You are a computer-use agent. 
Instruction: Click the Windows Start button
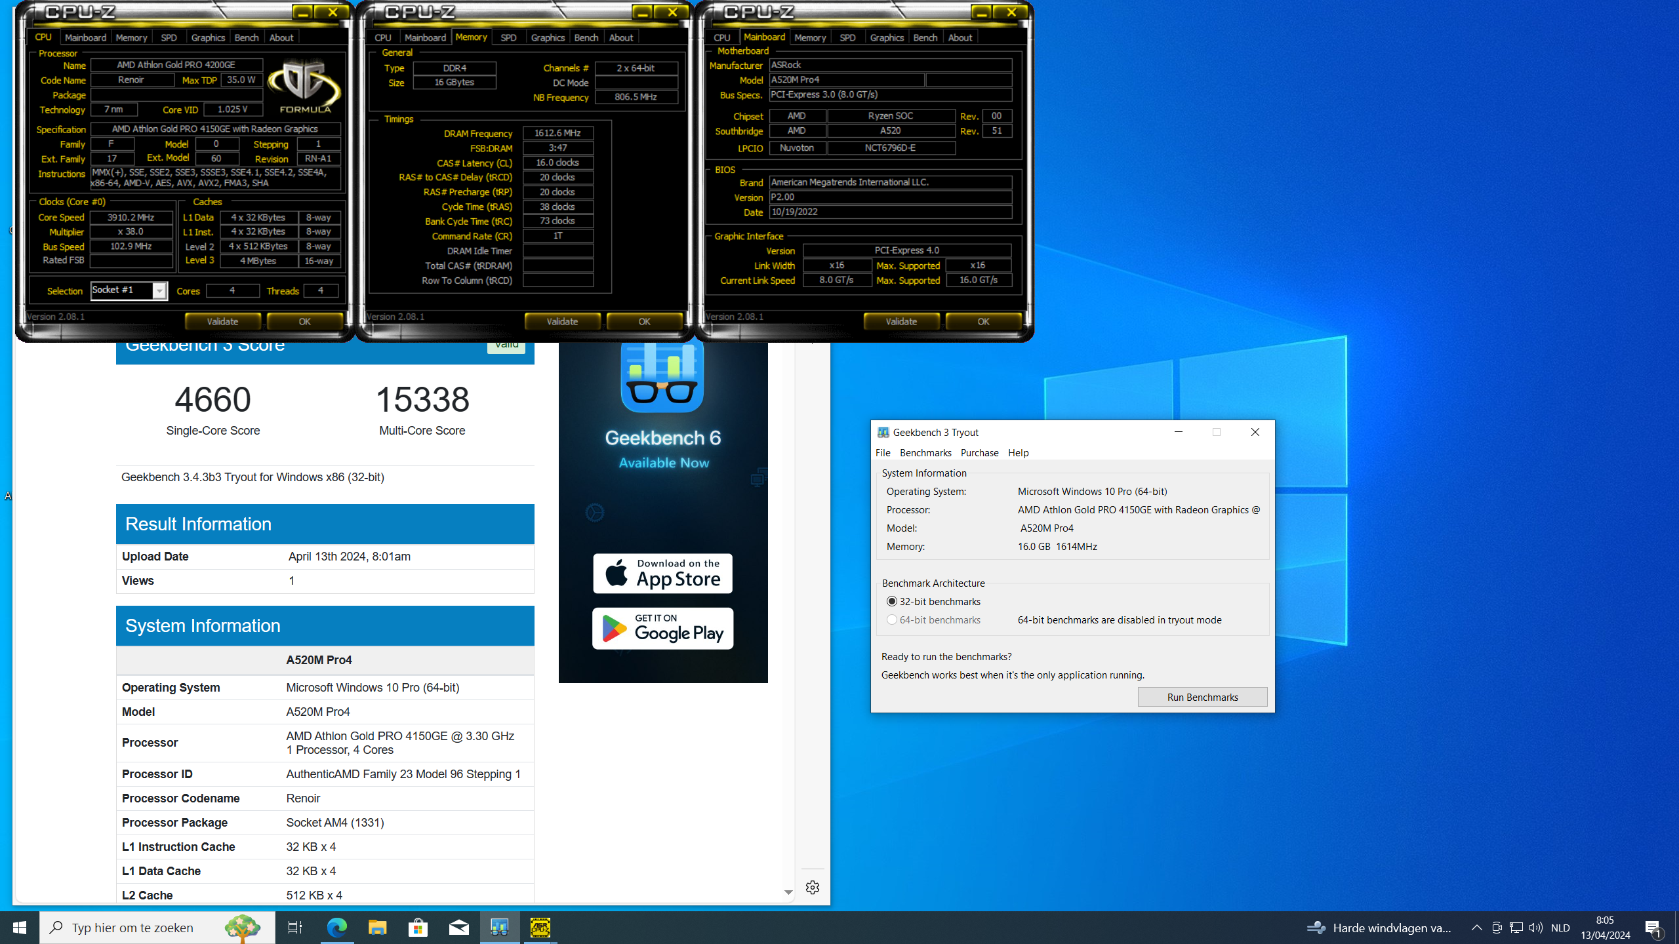(20, 928)
